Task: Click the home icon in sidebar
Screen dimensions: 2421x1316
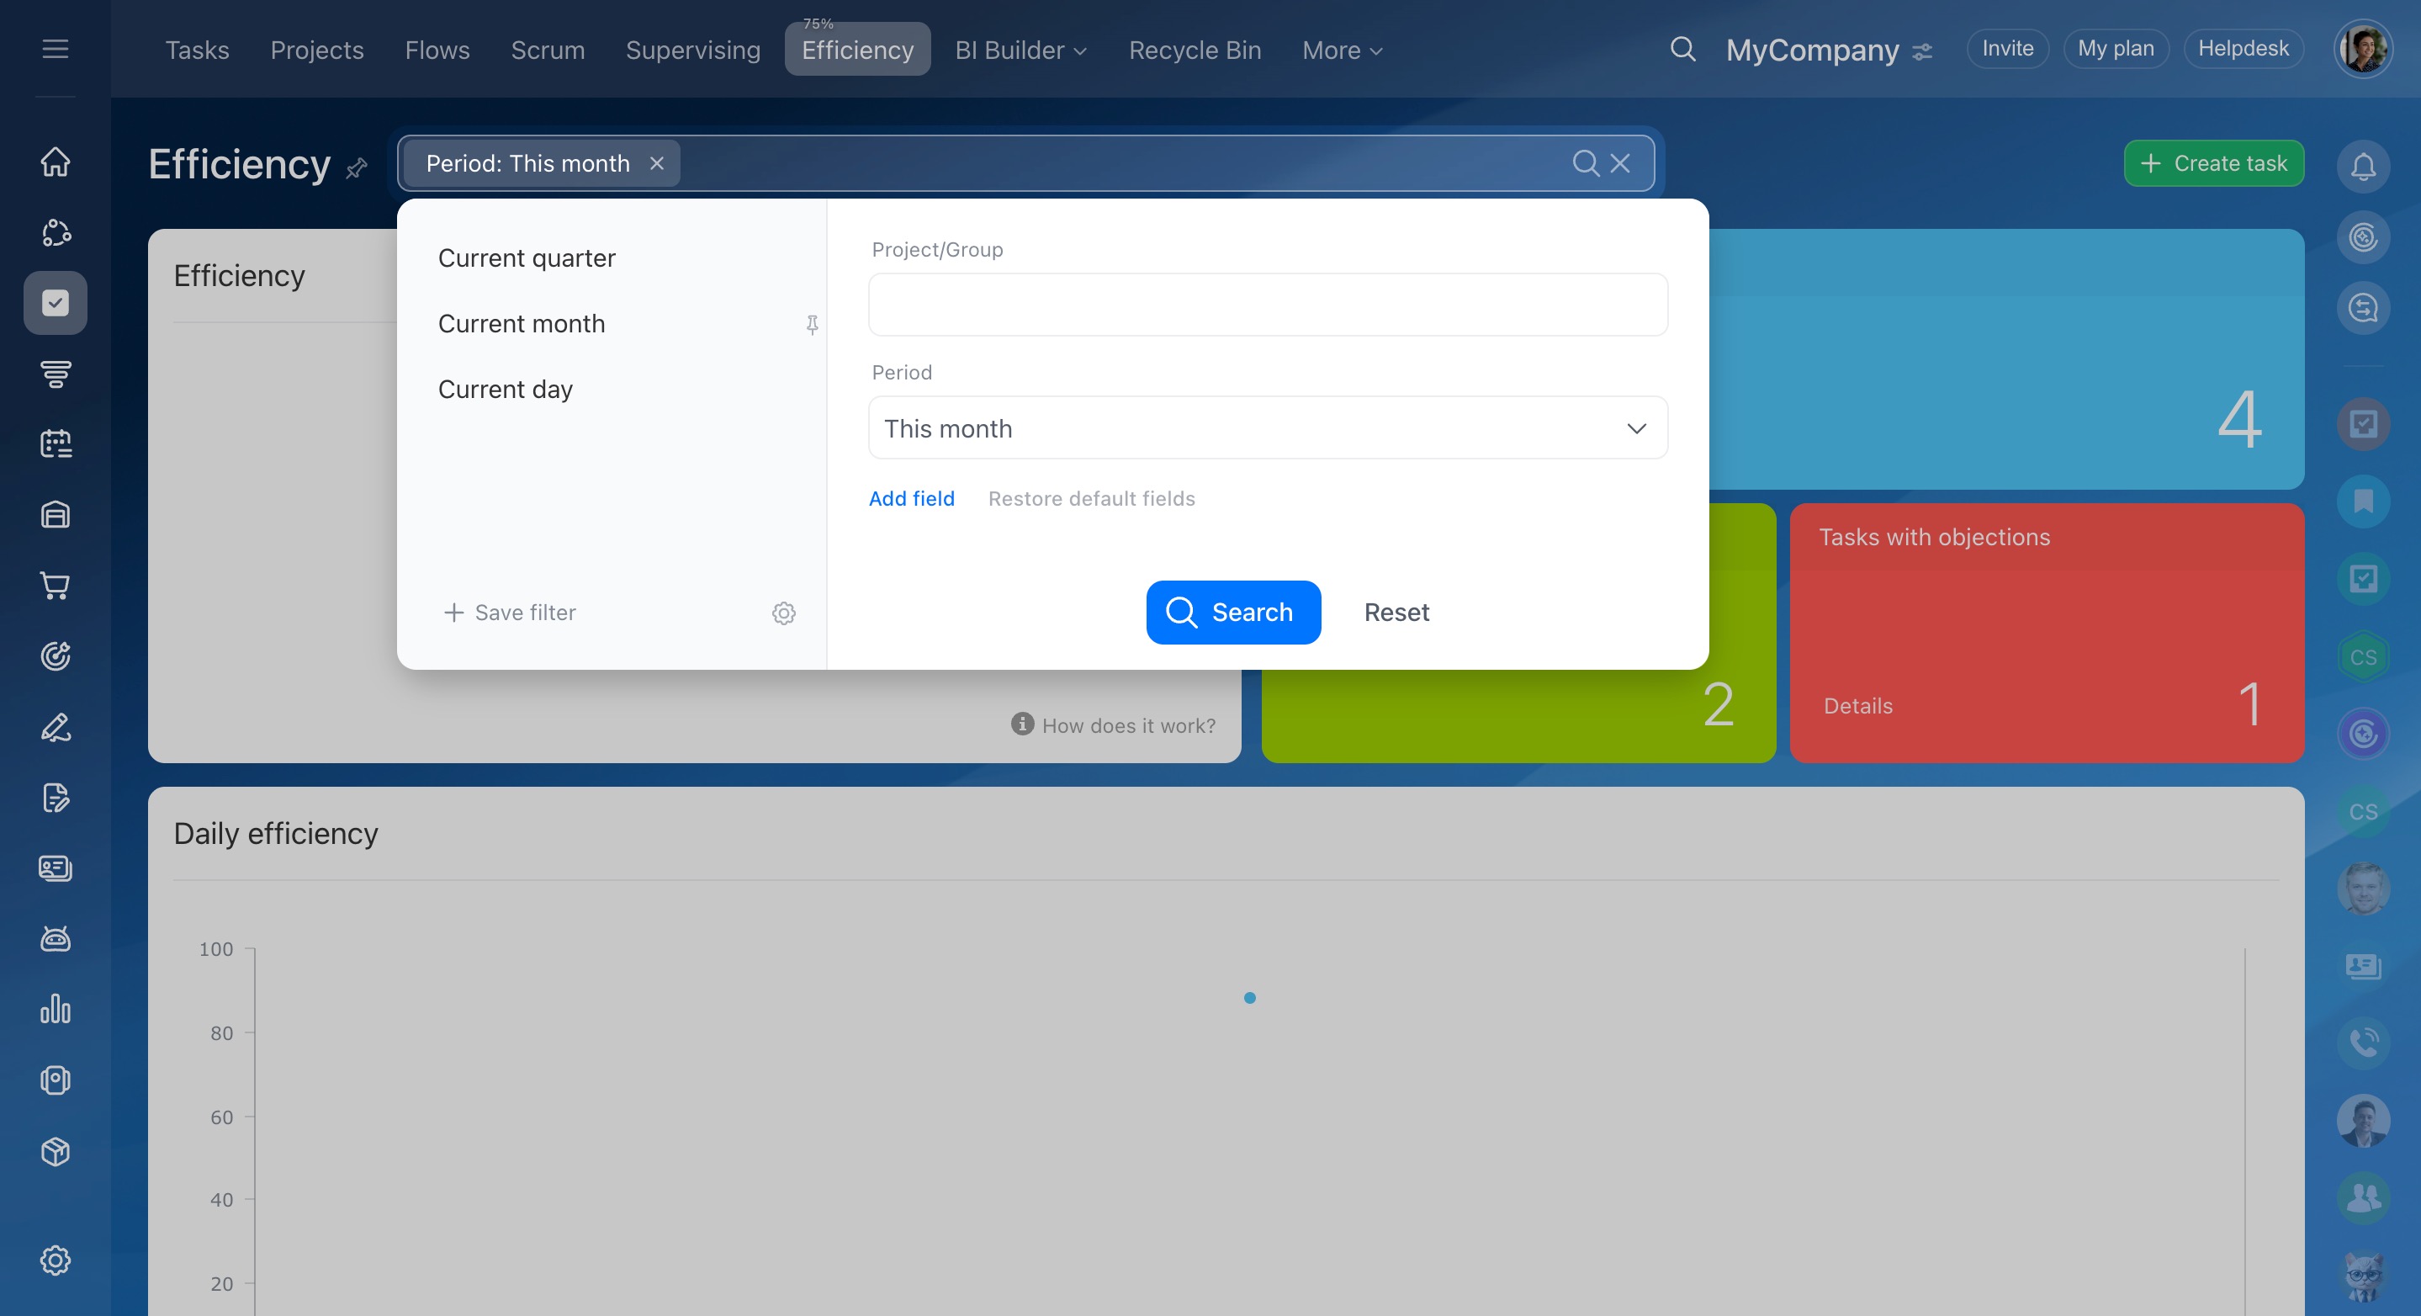Action: [x=56, y=162]
